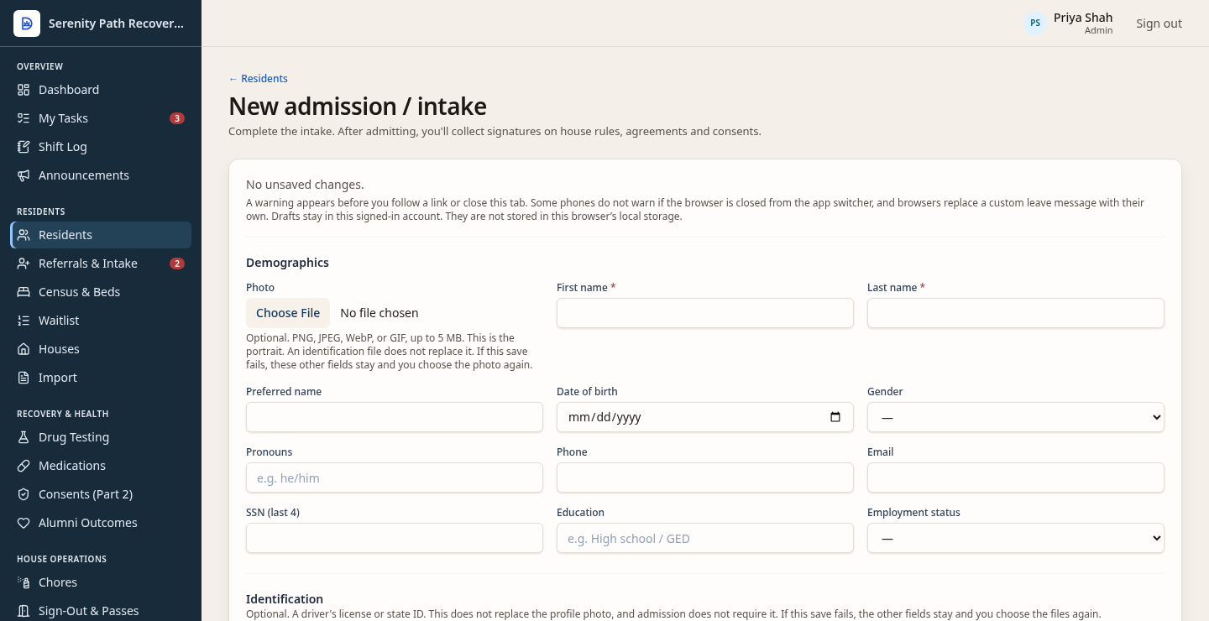Open the date of birth calendar picker
This screenshot has width=1209, height=621.
click(835, 417)
